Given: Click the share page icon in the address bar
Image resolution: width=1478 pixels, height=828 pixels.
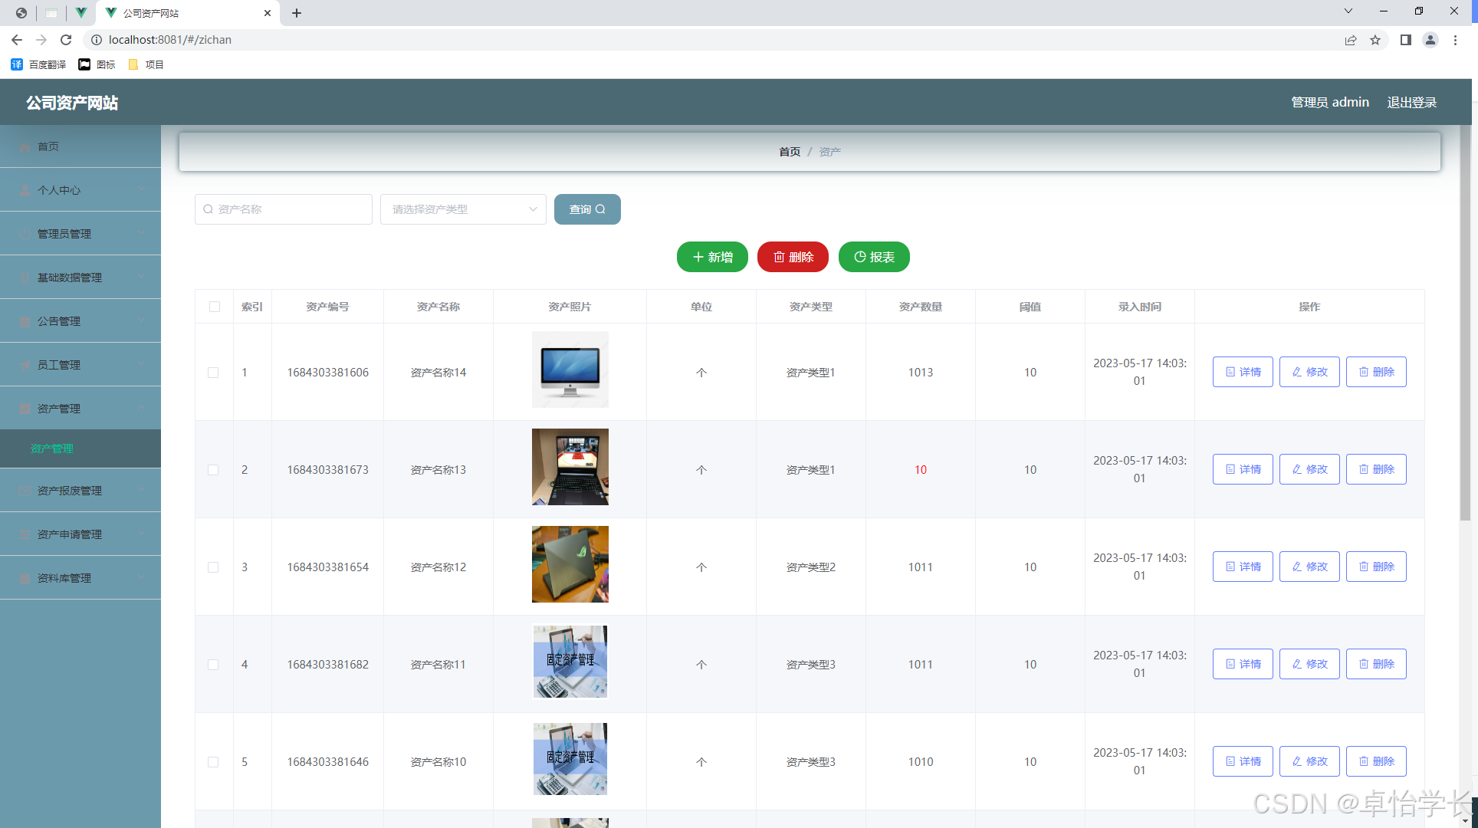Looking at the screenshot, I should point(1351,40).
